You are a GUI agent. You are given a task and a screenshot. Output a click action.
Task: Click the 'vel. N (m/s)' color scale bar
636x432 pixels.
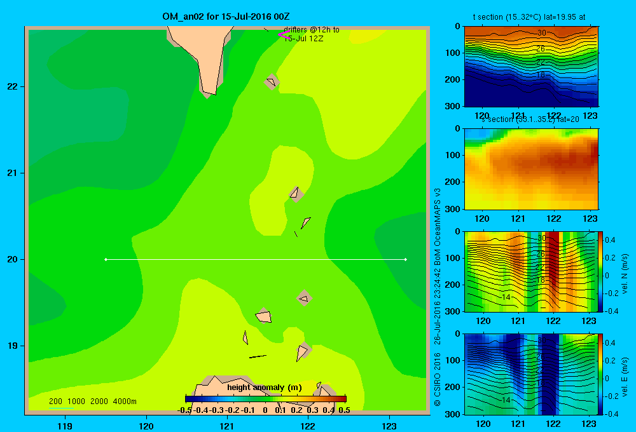point(600,271)
